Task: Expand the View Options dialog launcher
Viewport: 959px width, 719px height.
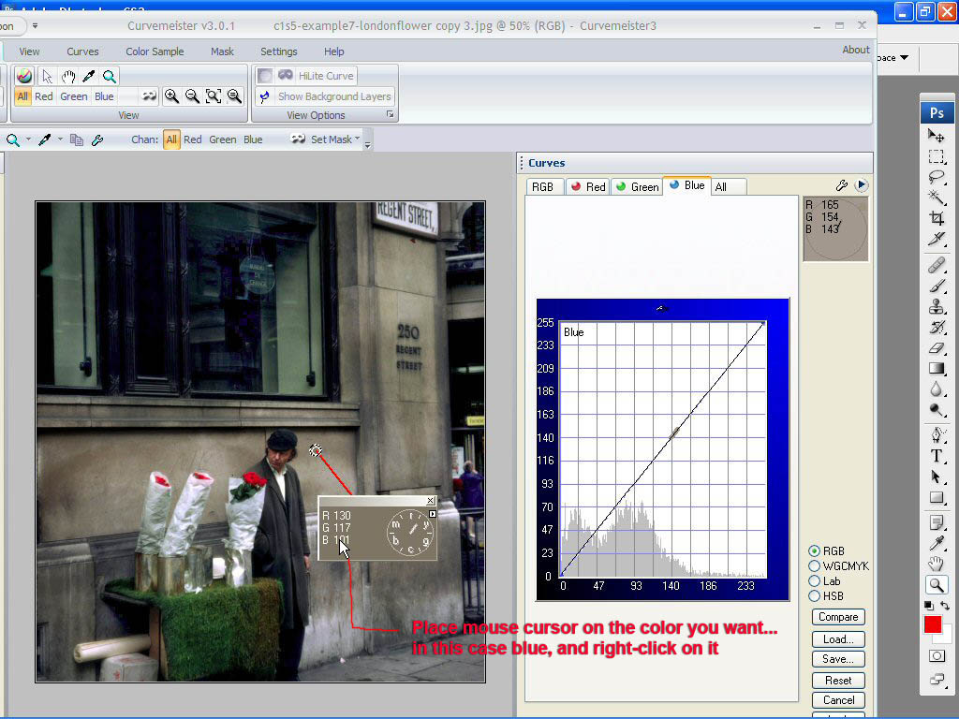Action: (391, 115)
